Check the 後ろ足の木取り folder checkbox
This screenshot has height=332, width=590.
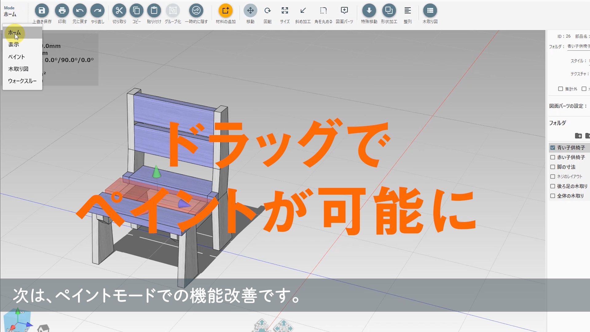point(553,186)
